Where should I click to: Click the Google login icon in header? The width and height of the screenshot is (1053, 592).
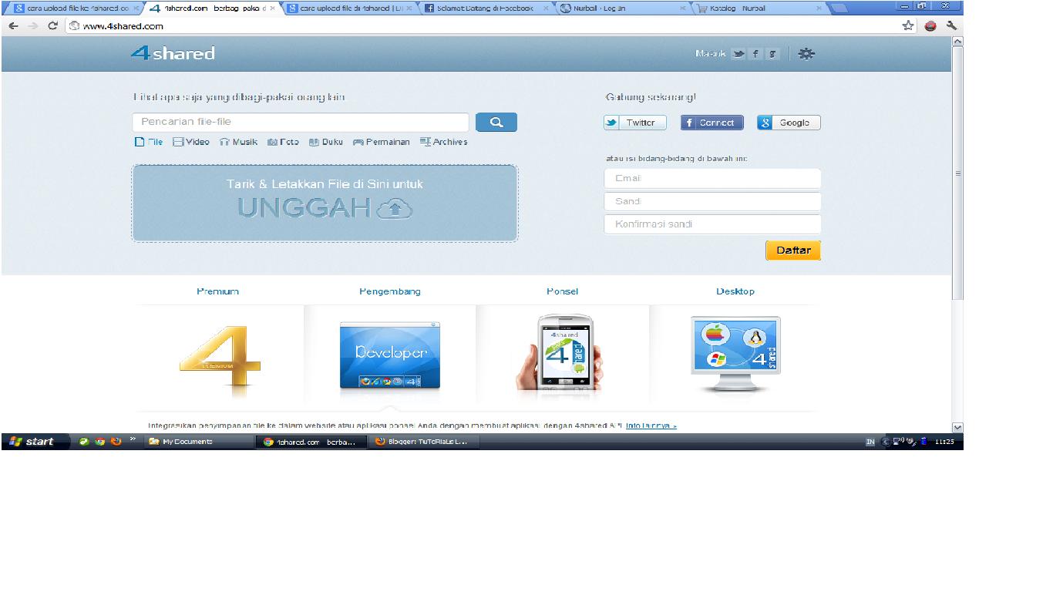tap(772, 54)
